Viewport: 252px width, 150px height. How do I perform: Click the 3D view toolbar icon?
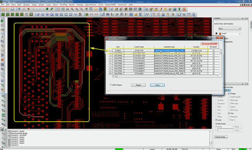coord(100,9)
